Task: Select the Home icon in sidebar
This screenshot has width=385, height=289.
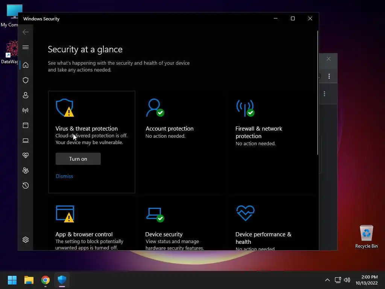Action: (x=26, y=65)
